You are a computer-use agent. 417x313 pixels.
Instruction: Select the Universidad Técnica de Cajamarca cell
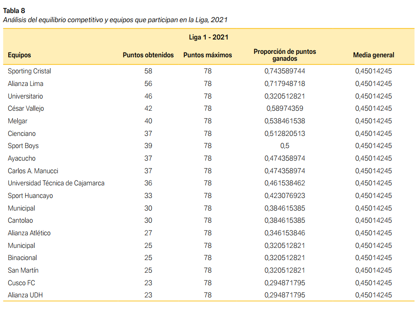(x=56, y=183)
